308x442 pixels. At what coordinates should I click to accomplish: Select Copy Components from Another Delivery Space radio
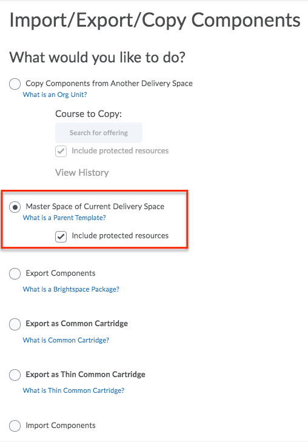15,84
